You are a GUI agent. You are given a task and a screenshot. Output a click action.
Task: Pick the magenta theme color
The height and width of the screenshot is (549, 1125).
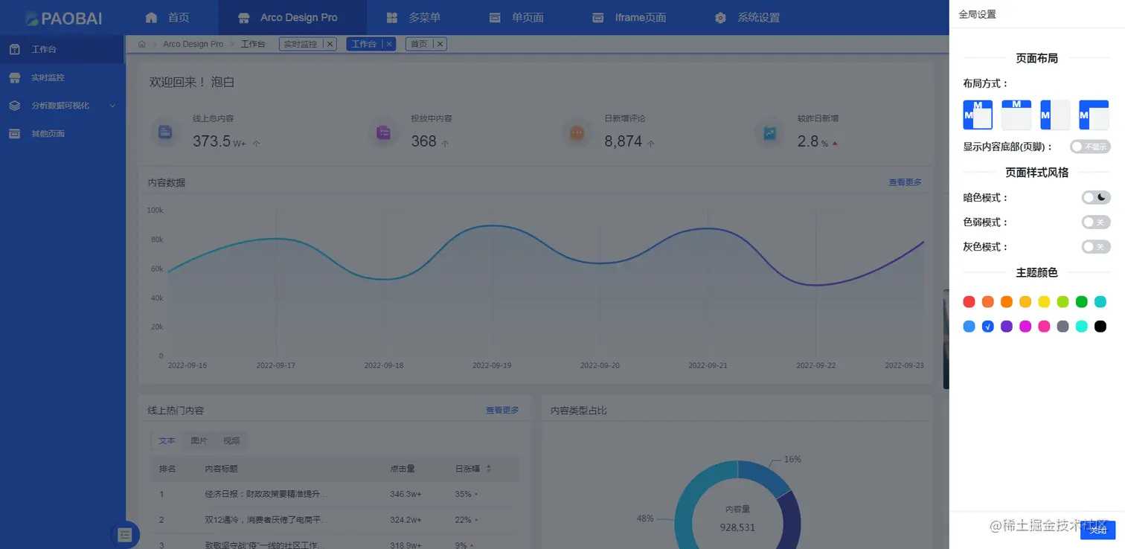pyautogui.click(x=1025, y=326)
